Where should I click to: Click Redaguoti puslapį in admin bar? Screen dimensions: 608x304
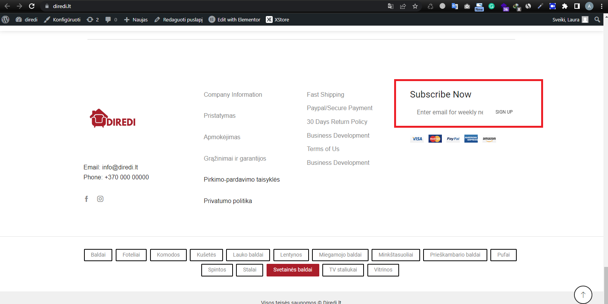click(178, 20)
